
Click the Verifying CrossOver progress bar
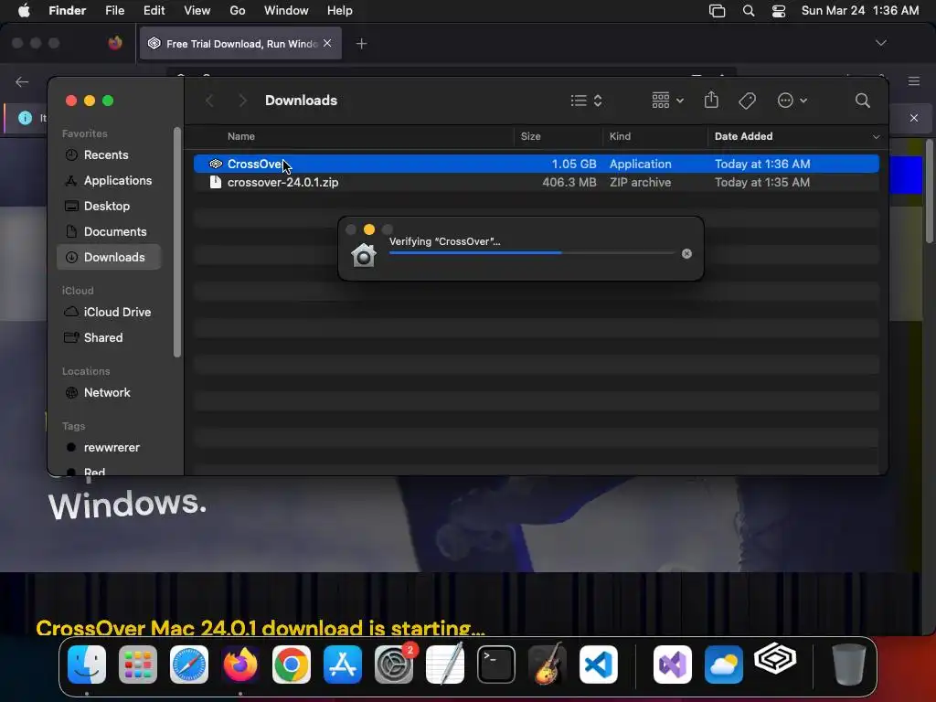point(532,253)
